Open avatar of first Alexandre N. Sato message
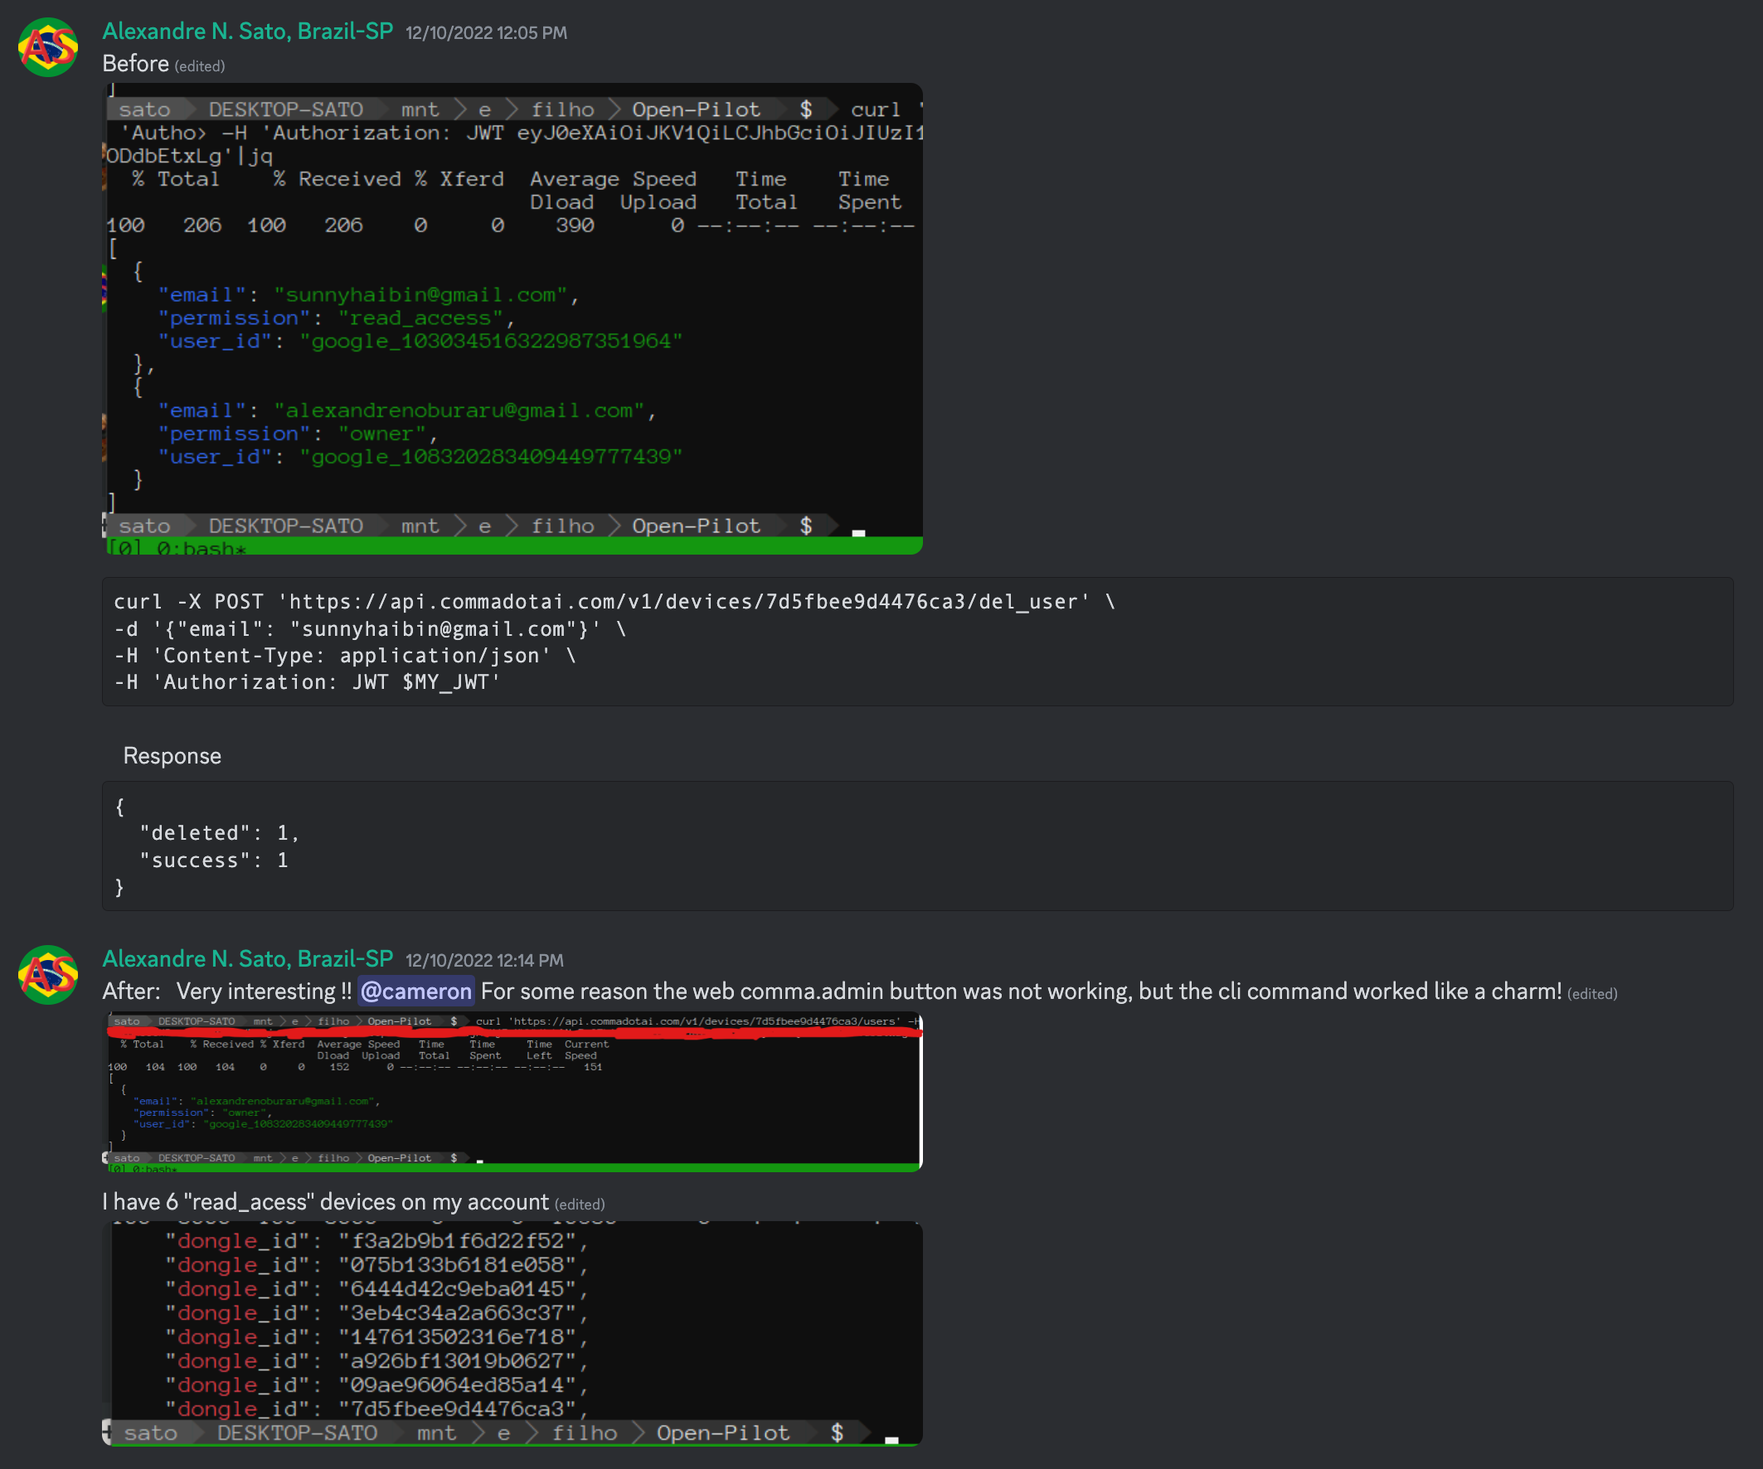This screenshot has width=1763, height=1469. point(48,47)
